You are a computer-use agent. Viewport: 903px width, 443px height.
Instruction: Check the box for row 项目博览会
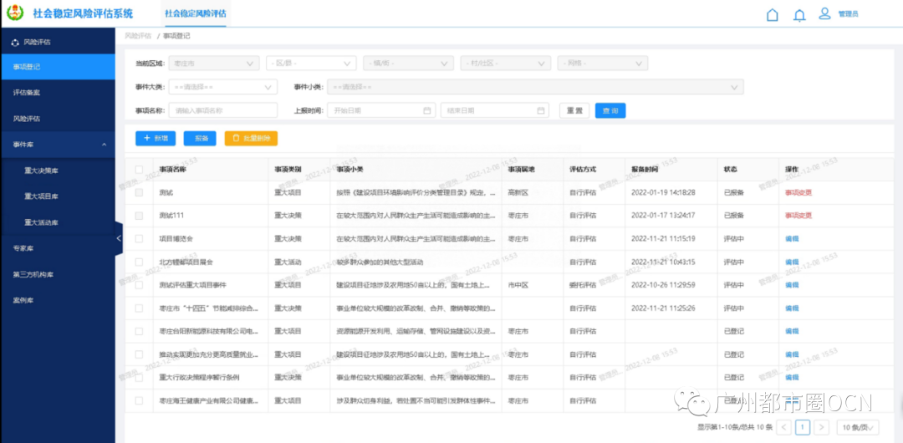click(139, 238)
